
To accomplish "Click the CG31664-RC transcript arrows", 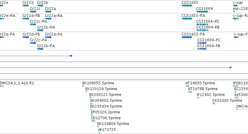I will point(202,24).
